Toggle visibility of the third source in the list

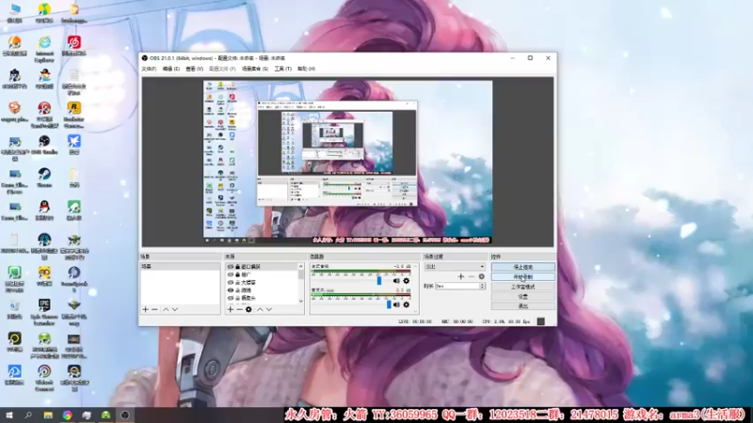[x=231, y=283]
